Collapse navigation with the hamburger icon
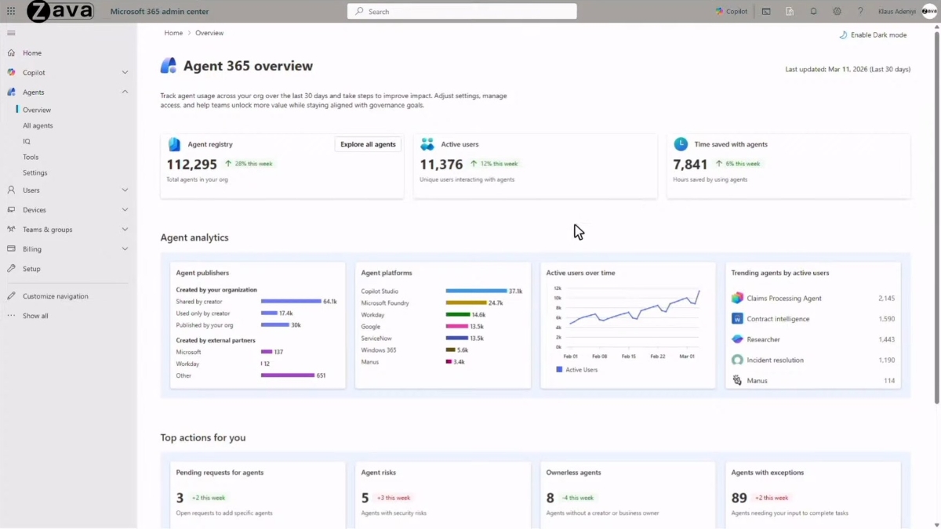This screenshot has height=529, width=941. tap(11, 33)
